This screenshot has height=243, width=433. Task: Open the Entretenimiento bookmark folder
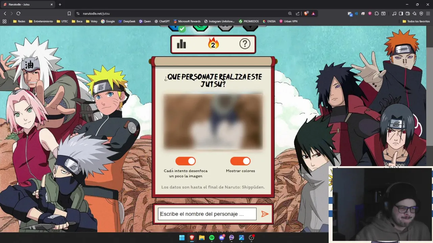41,21
